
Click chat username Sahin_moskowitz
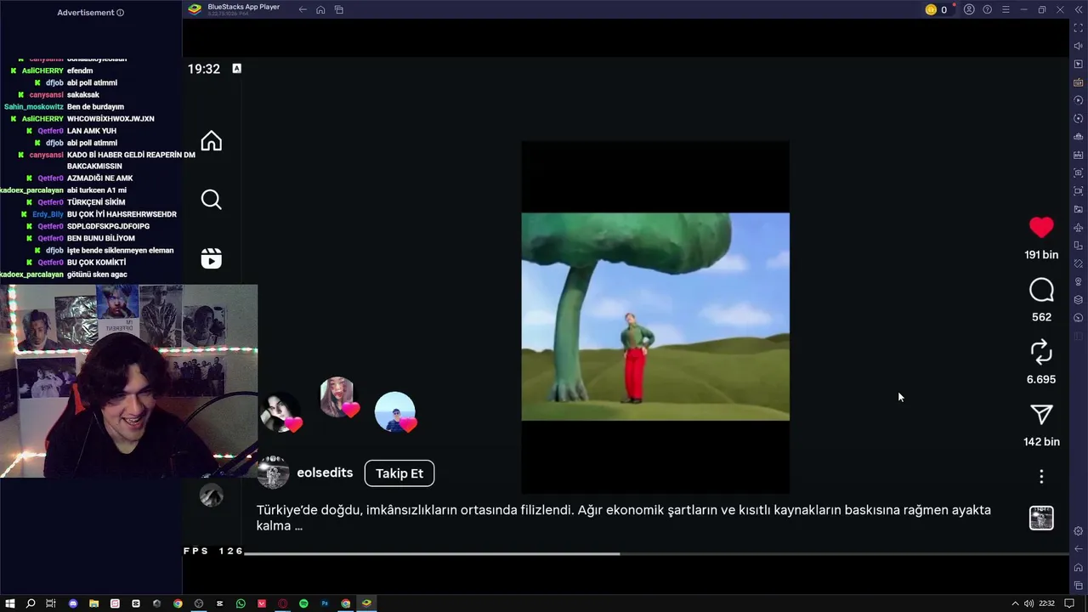(x=34, y=107)
